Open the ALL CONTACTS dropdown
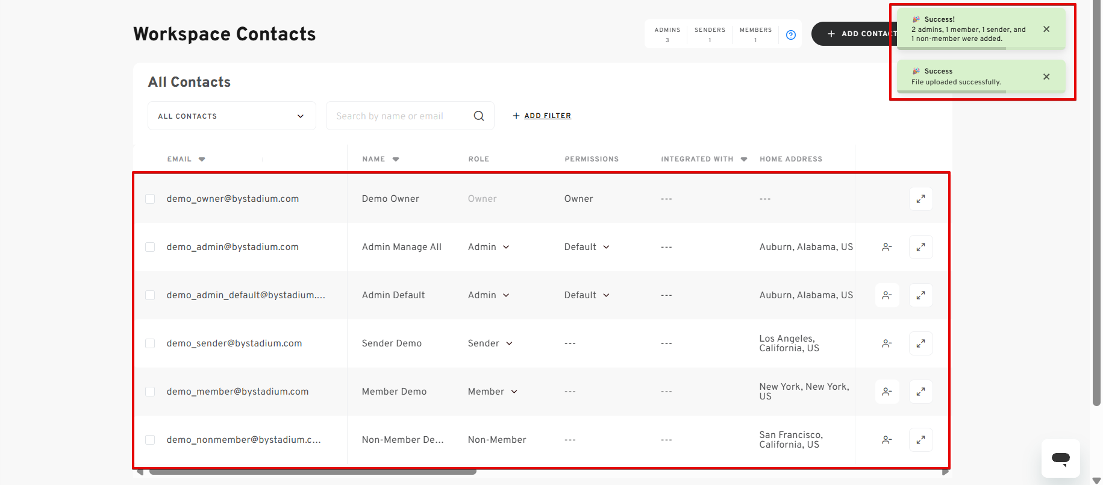The height and width of the screenshot is (485, 1103). click(x=232, y=116)
